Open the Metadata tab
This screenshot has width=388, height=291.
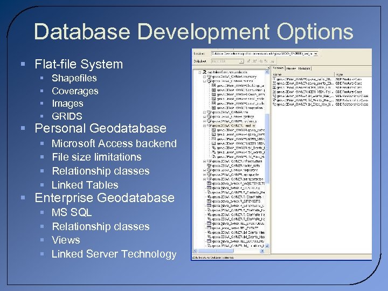pos(304,68)
